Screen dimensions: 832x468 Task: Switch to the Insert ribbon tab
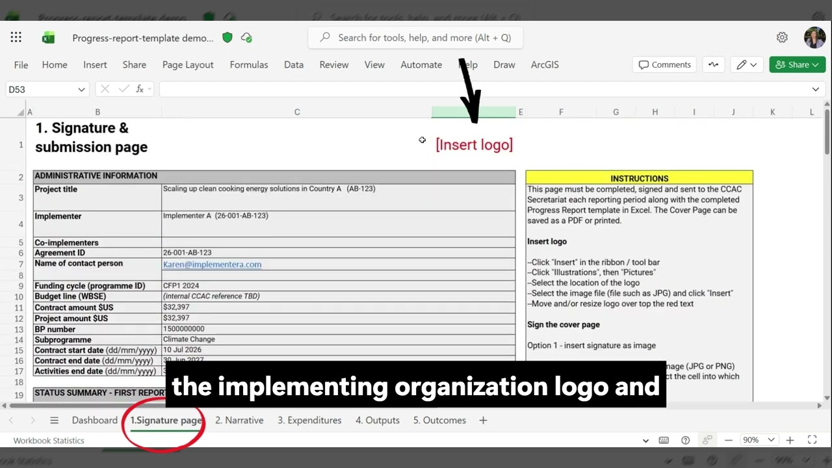pyautogui.click(x=95, y=64)
